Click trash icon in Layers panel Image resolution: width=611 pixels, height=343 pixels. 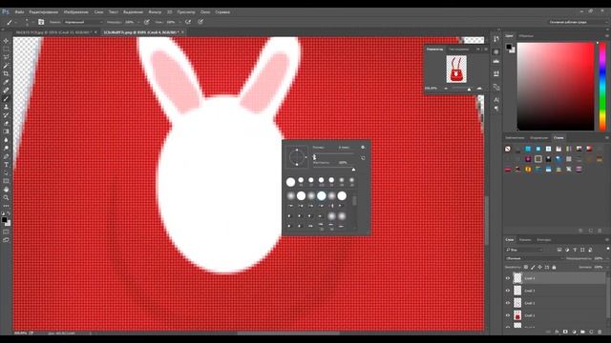click(x=600, y=332)
